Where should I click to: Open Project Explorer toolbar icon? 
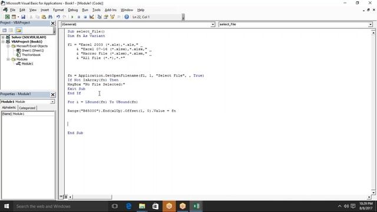coord(100,17)
